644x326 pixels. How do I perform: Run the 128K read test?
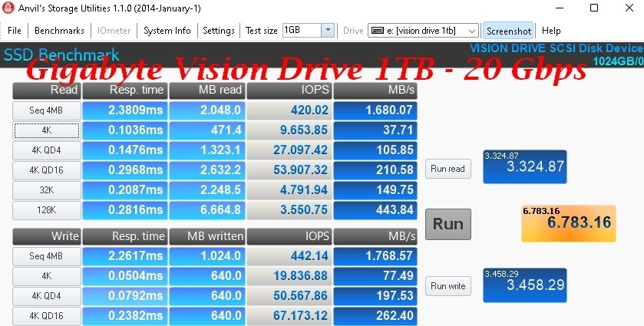coord(46,210)
